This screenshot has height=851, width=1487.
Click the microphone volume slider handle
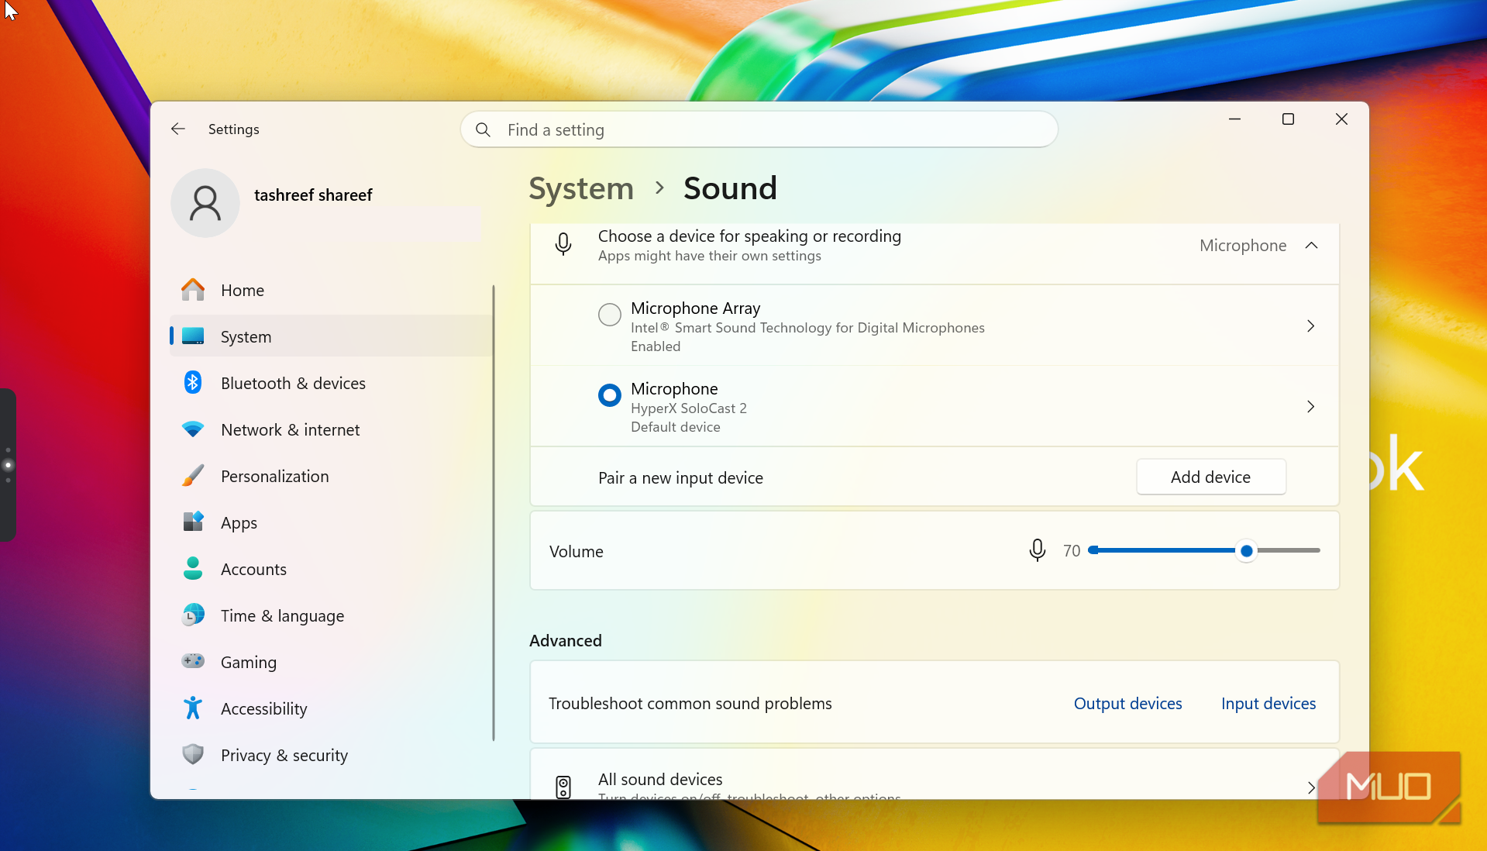point(1247,551)
